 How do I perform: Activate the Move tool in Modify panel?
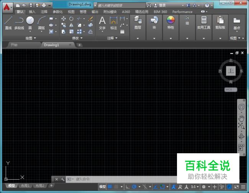[x=64, y=18]
